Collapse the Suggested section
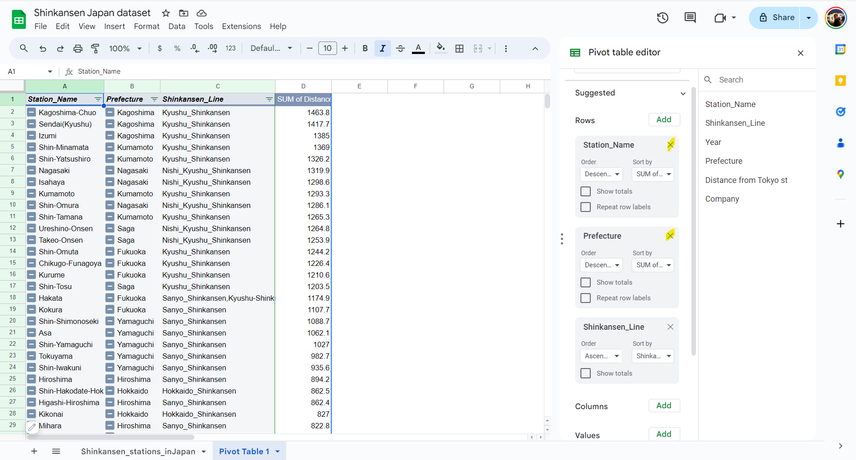Viewport: 856px width, 460px height. pyautogui.click(x=683, y=93)
